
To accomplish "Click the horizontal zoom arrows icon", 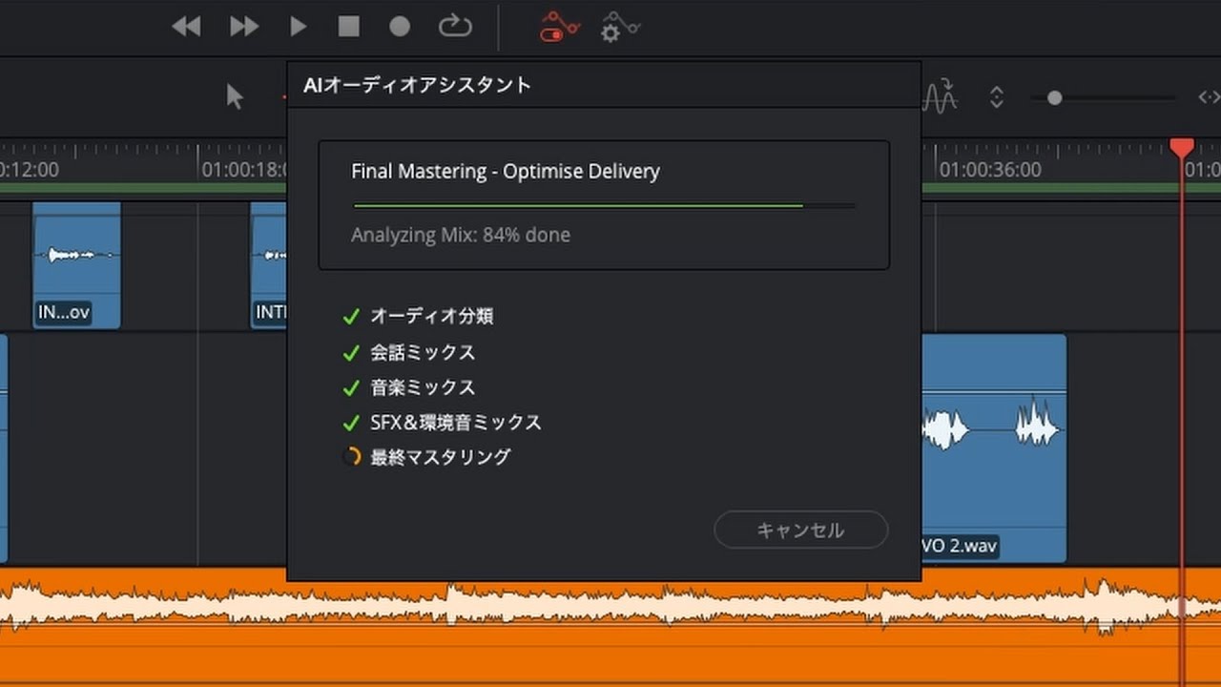I will (x=1210, y=96).
